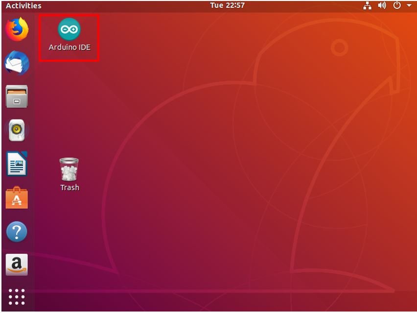Click the power icon in top bar
This screenshot has height=313, width=417.
[397, 5]
